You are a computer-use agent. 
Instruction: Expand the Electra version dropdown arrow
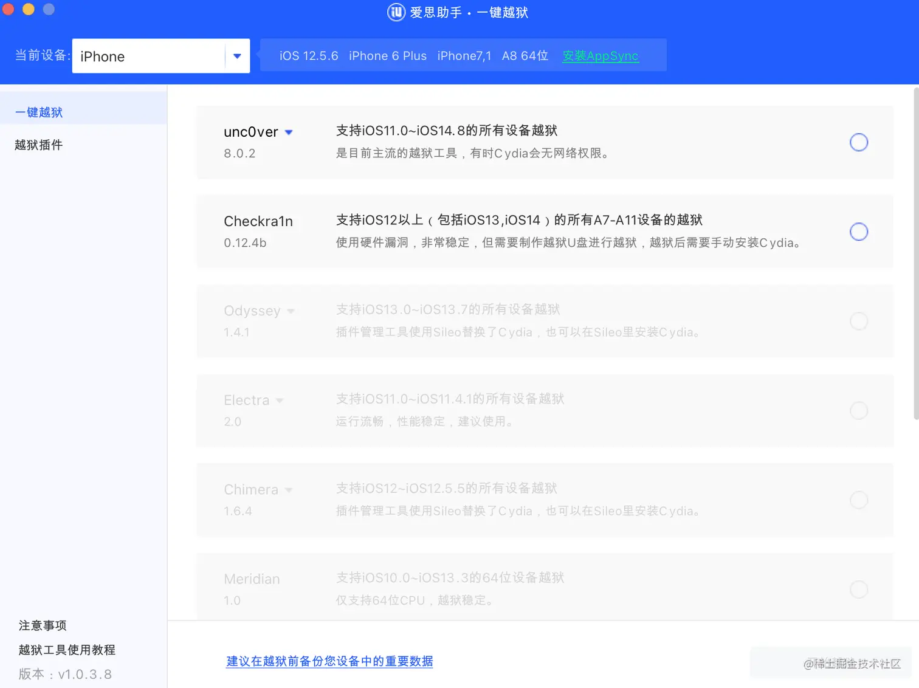[x=280, y=401]
